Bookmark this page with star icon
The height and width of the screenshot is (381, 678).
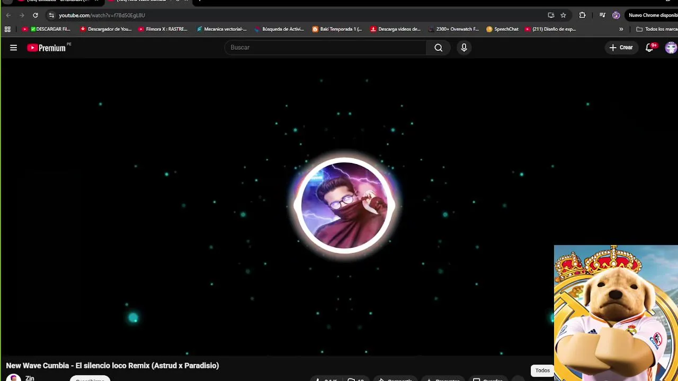coord(563,15)
